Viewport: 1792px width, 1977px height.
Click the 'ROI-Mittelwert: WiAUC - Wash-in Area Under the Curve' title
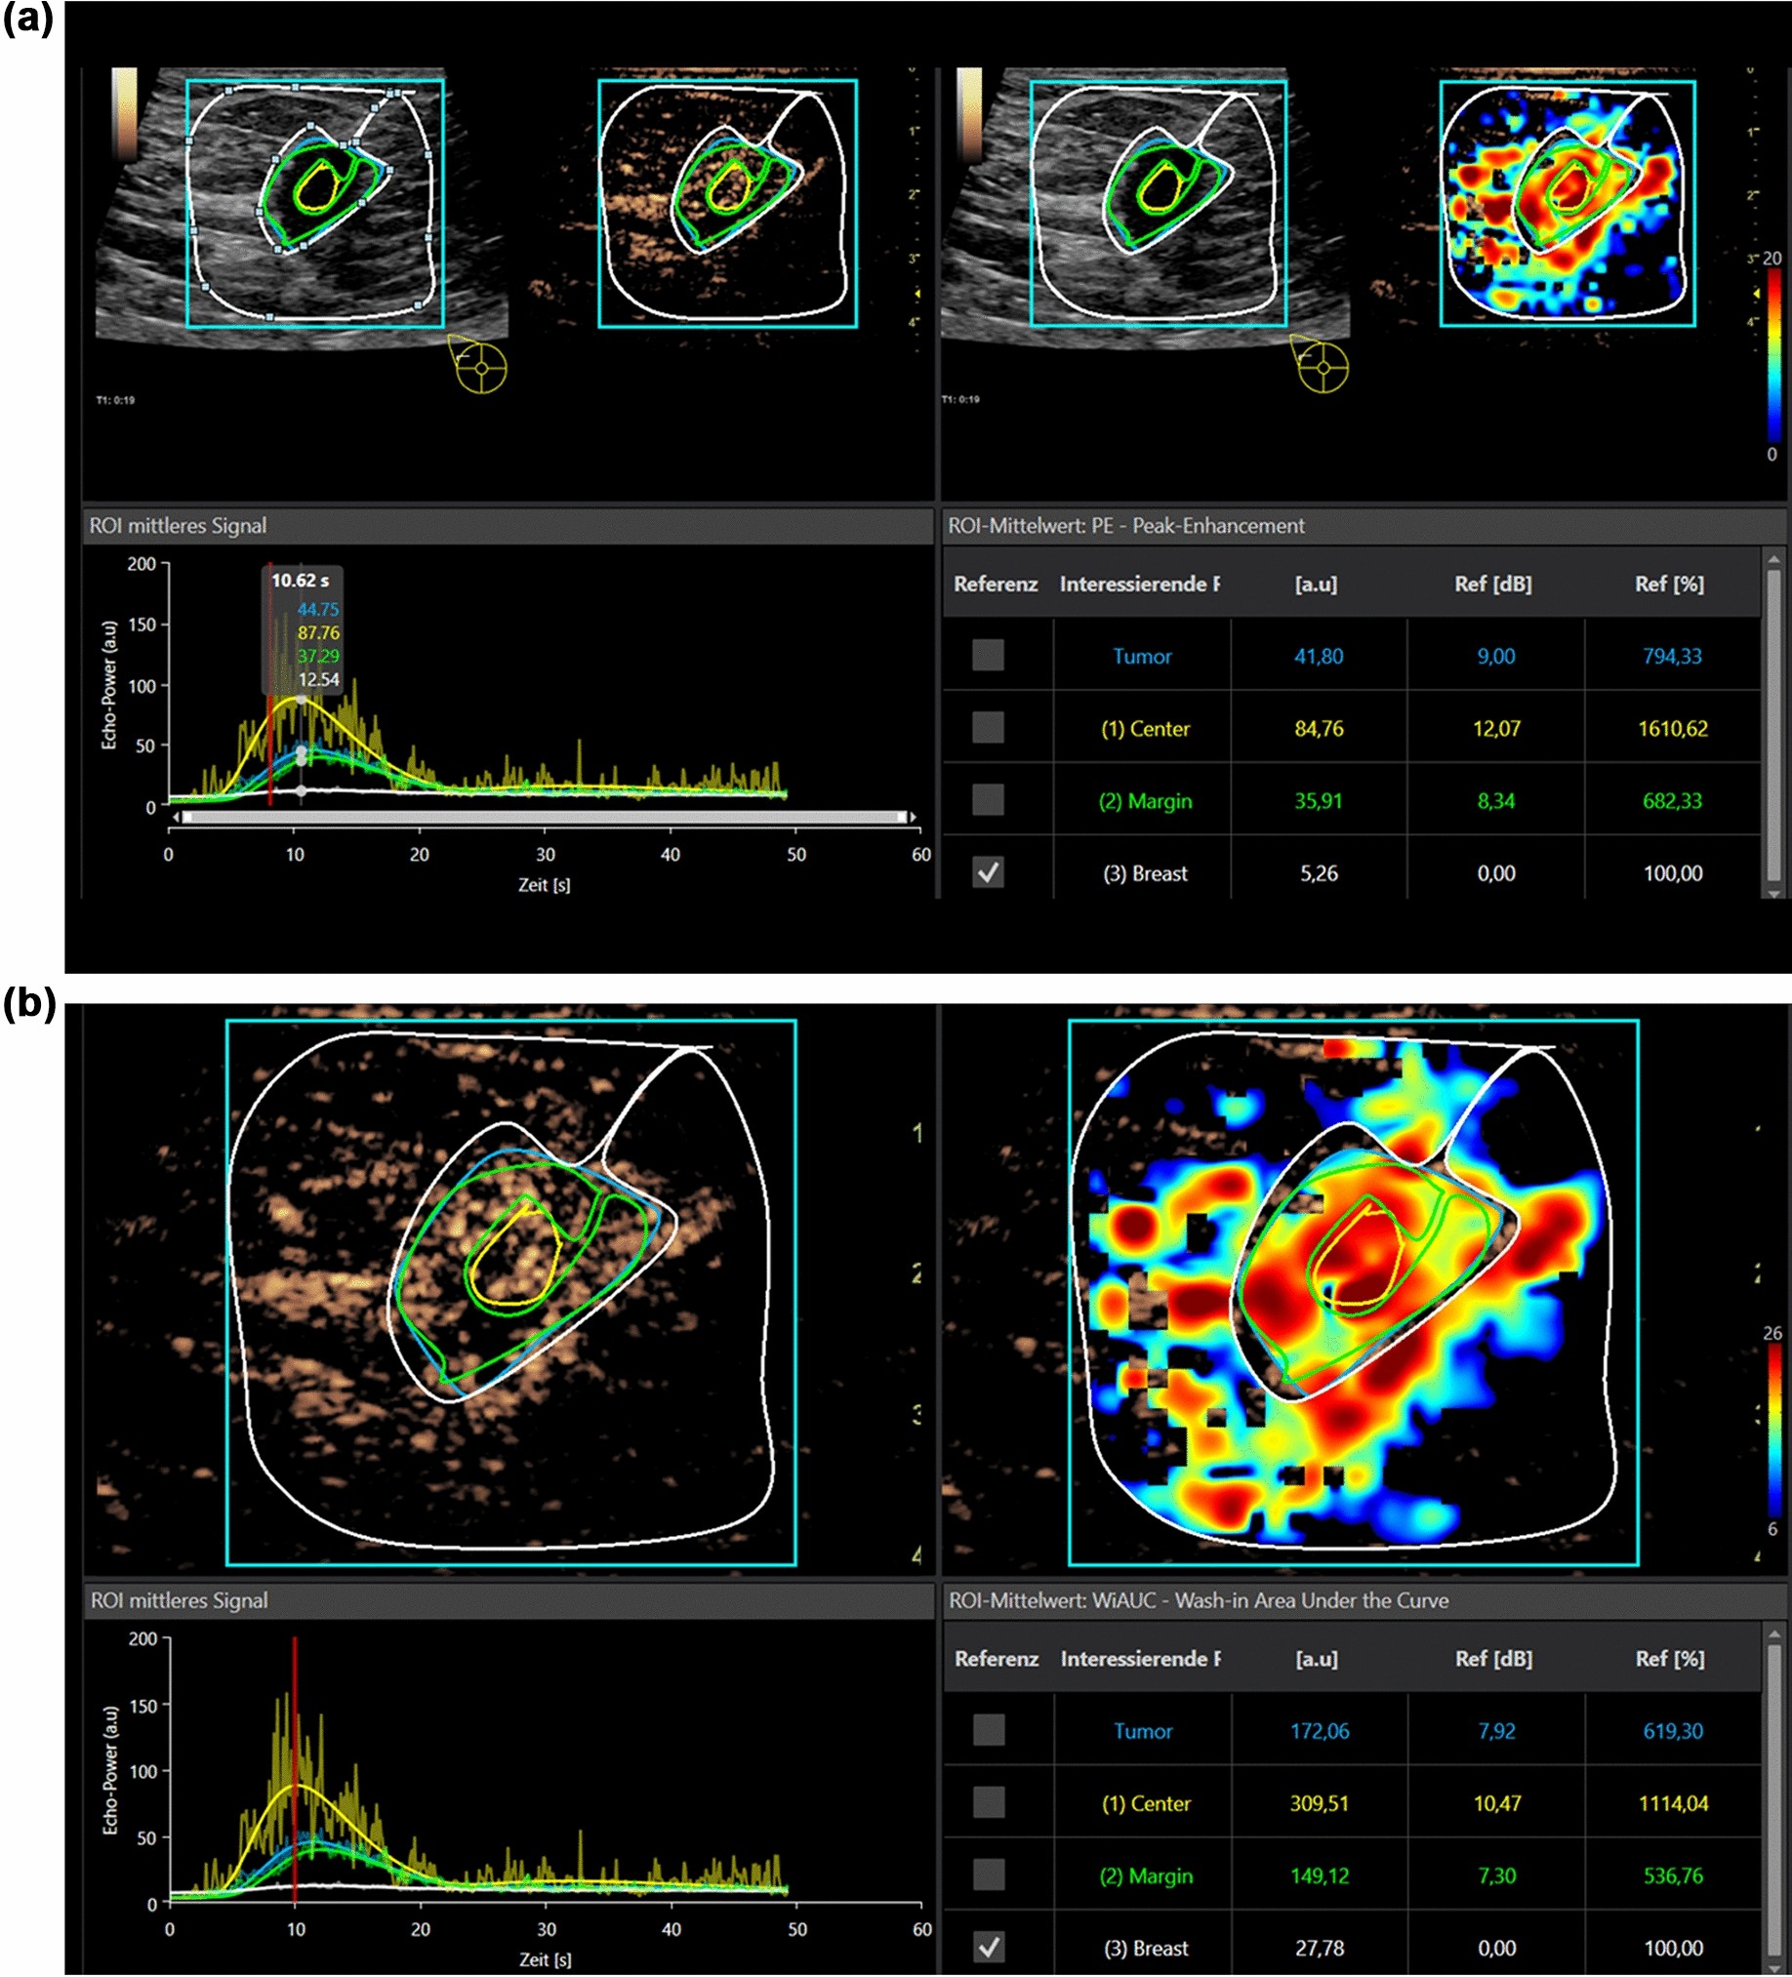point(1199,1600)
